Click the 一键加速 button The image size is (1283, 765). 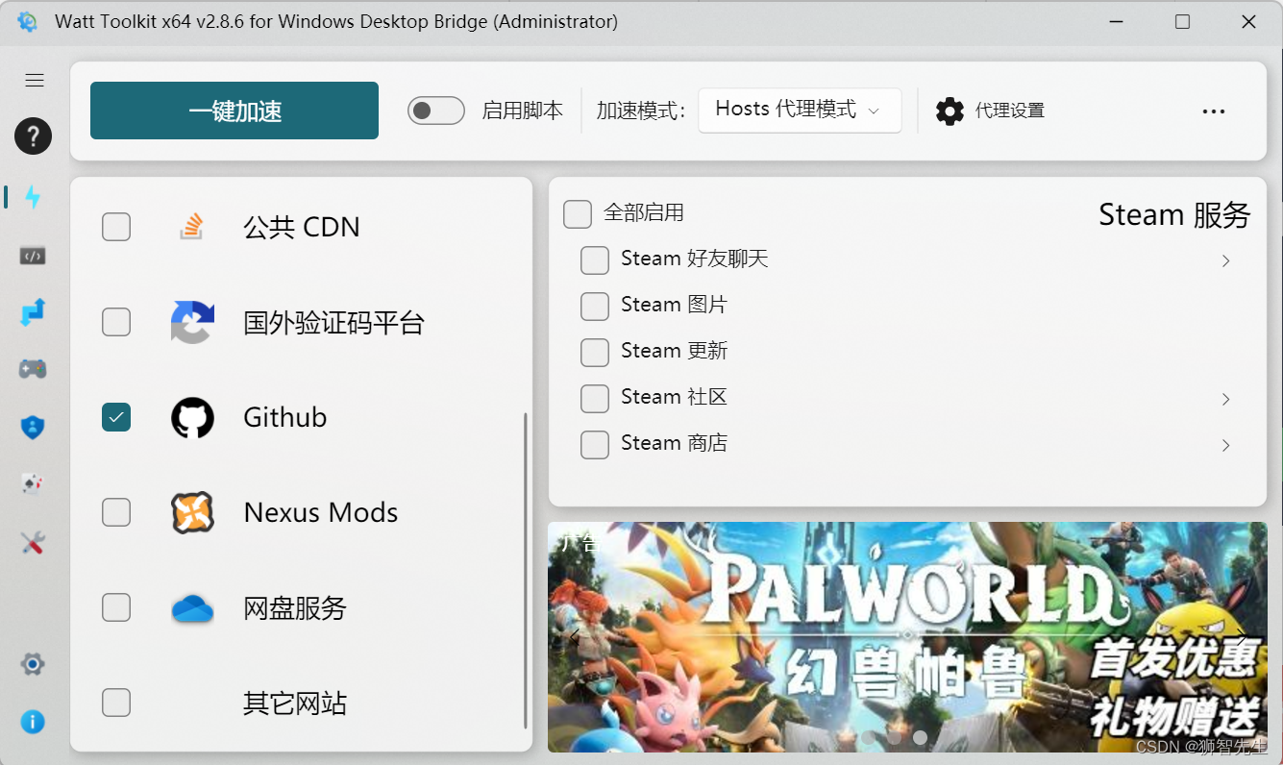click(x=234, y=111)
